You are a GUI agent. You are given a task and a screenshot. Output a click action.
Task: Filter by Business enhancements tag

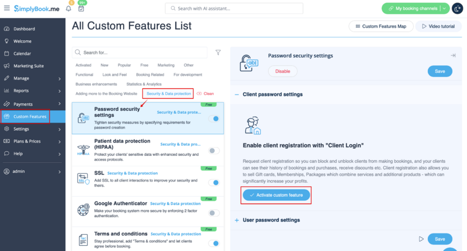(x=96, y=84)
